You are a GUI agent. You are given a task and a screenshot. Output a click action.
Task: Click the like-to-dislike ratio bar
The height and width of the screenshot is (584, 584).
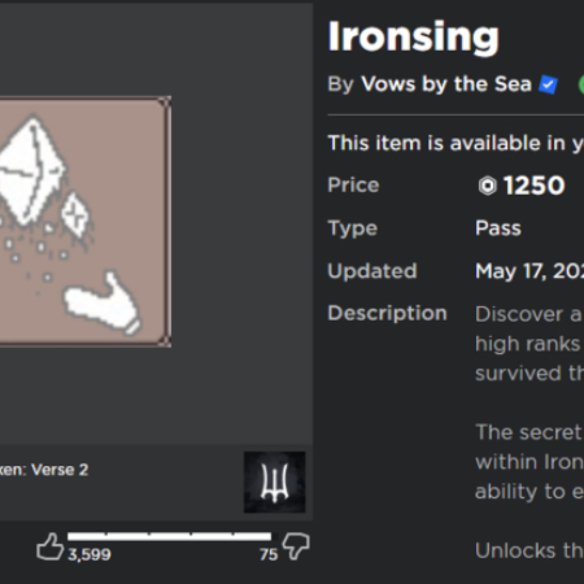point(169,536)
